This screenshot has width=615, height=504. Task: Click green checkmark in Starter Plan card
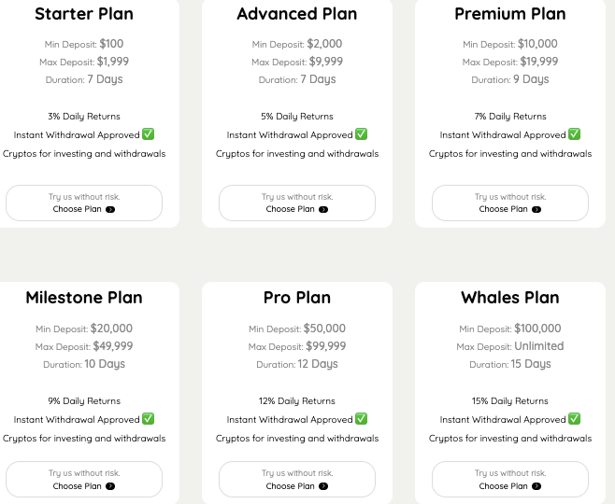[x=149, y=134]
